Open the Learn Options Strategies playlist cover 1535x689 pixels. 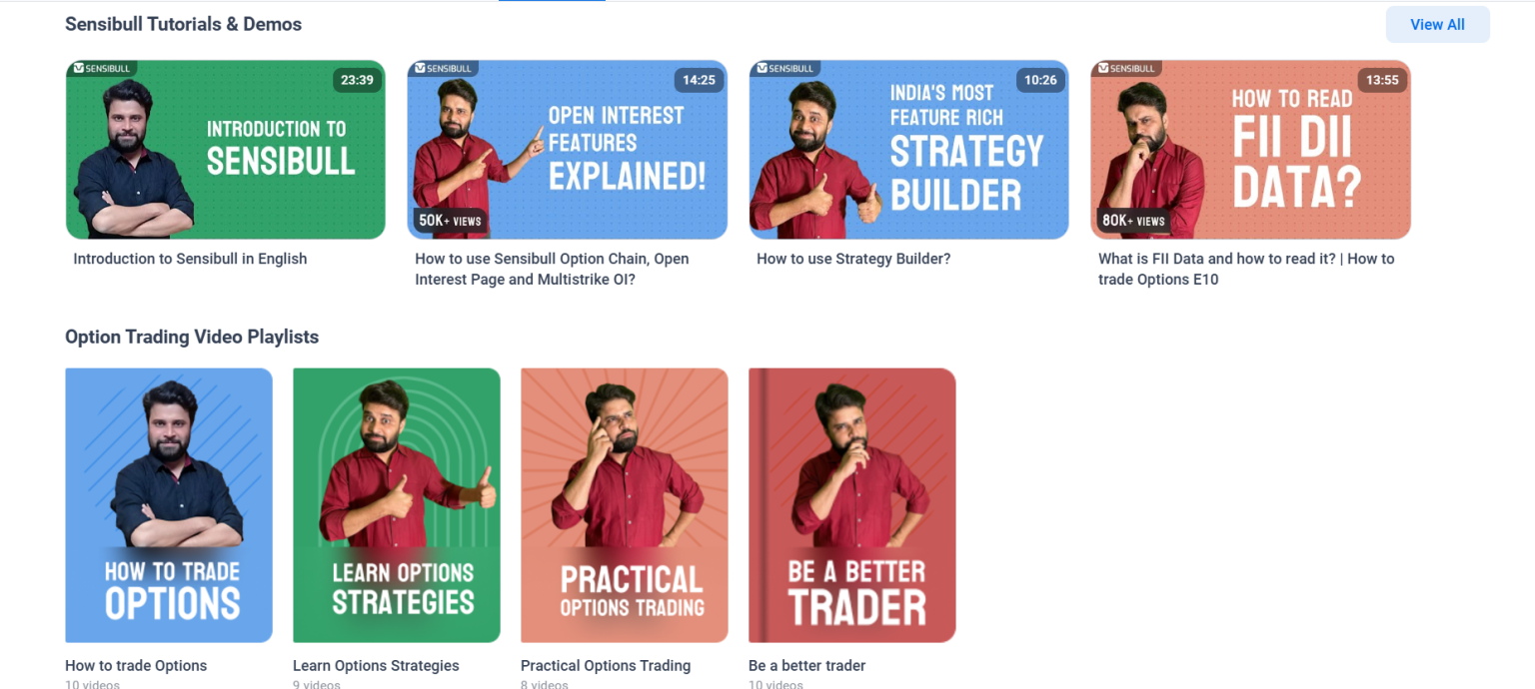(397, 505)
